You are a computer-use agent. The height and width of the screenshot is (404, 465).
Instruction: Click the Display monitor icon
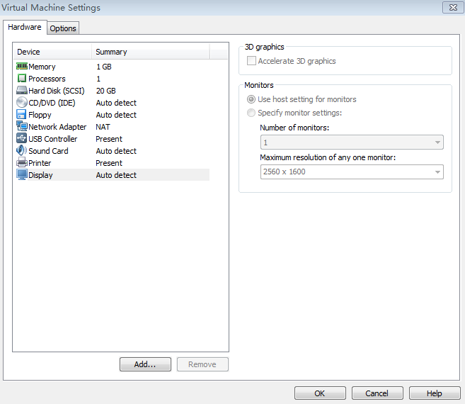(22, 174)
